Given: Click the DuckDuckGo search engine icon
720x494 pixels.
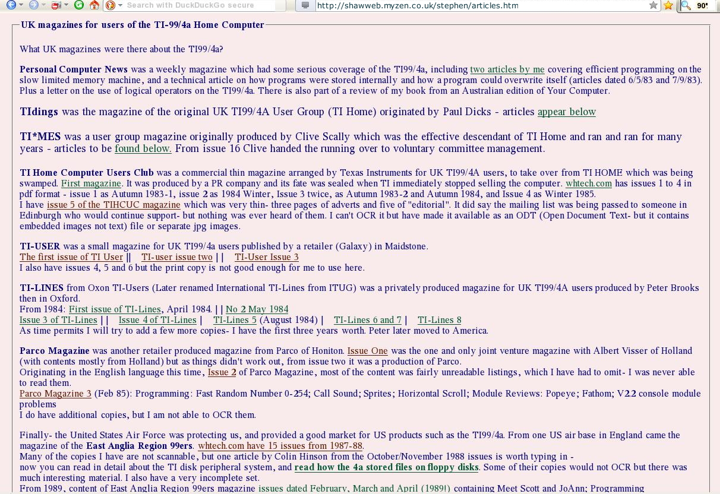Looking at the screenshot, I should click(110, 5).
